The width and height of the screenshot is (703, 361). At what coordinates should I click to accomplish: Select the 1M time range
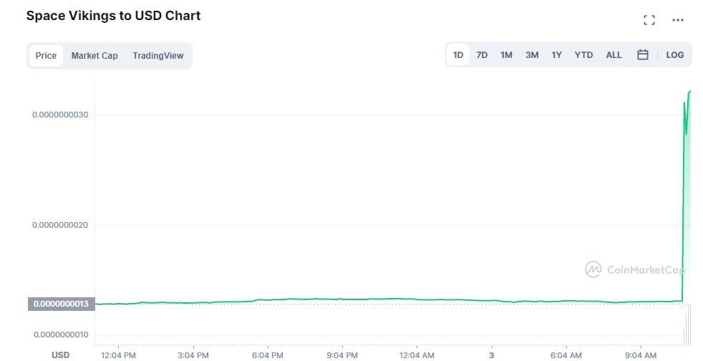(506, 54)
